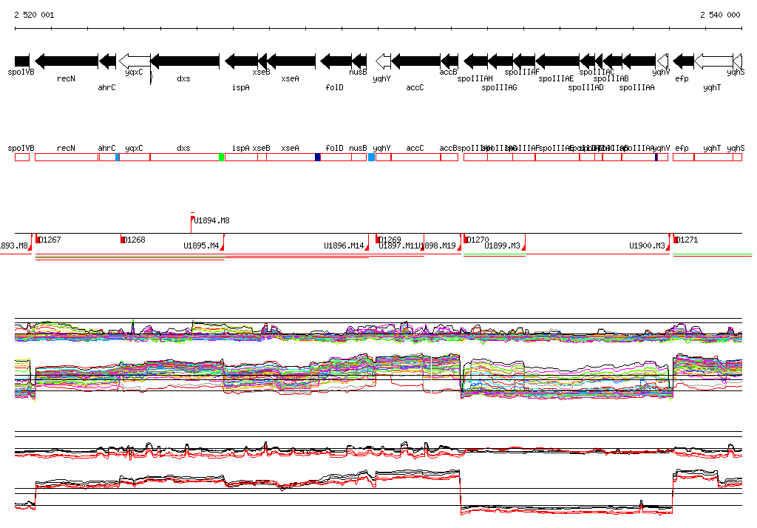Click the black ahrC gene arrow
The image size is (757, 528).
point(107,61)
